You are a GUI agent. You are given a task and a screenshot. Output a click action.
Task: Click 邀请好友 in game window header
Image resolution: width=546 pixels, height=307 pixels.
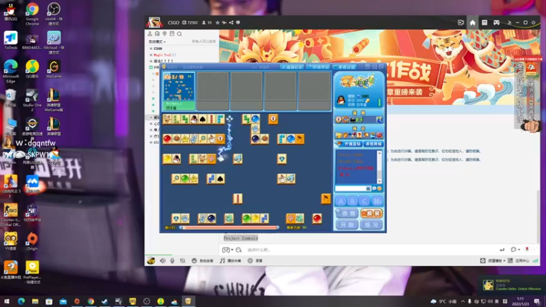click(292, 67)
